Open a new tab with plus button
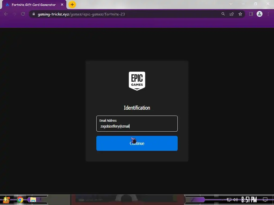Screen dimensions: 274x205 click(72, 5)
